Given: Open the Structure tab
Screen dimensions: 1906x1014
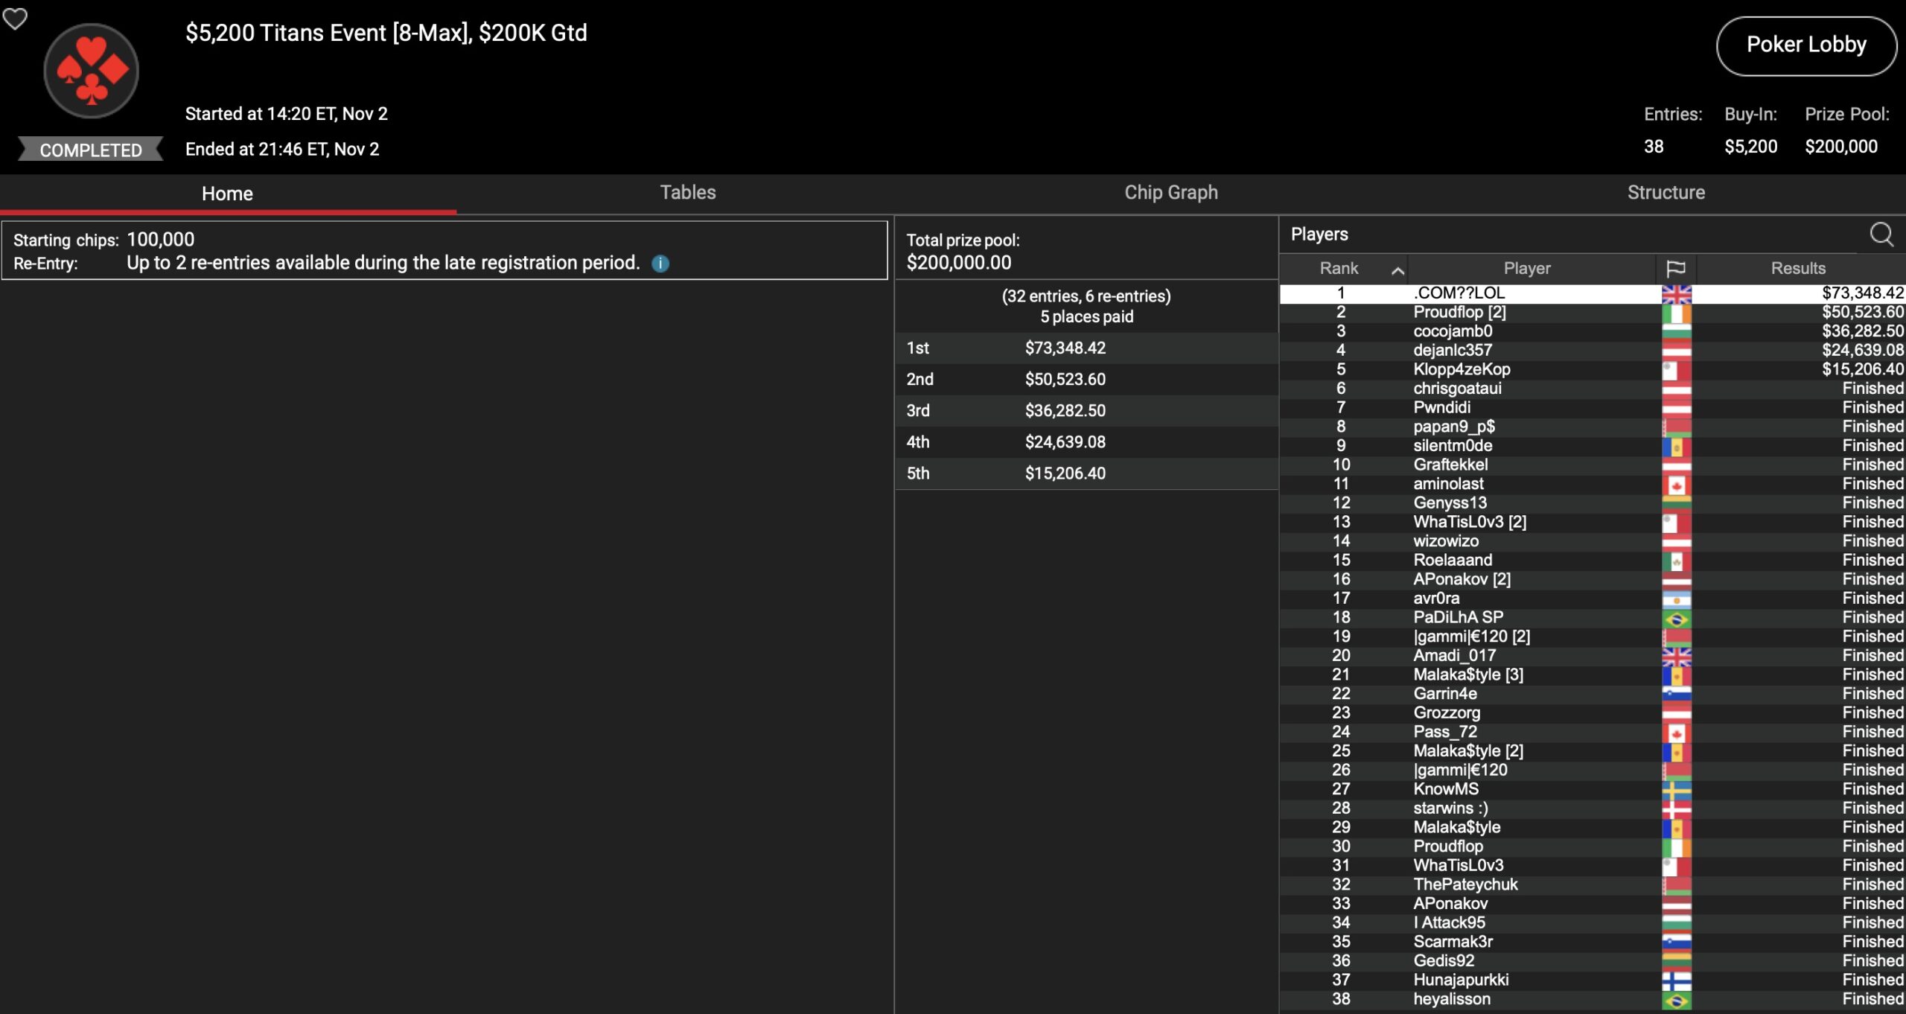Looking at the screenshot, I should pyautogui.click(x=1666, y=193).
